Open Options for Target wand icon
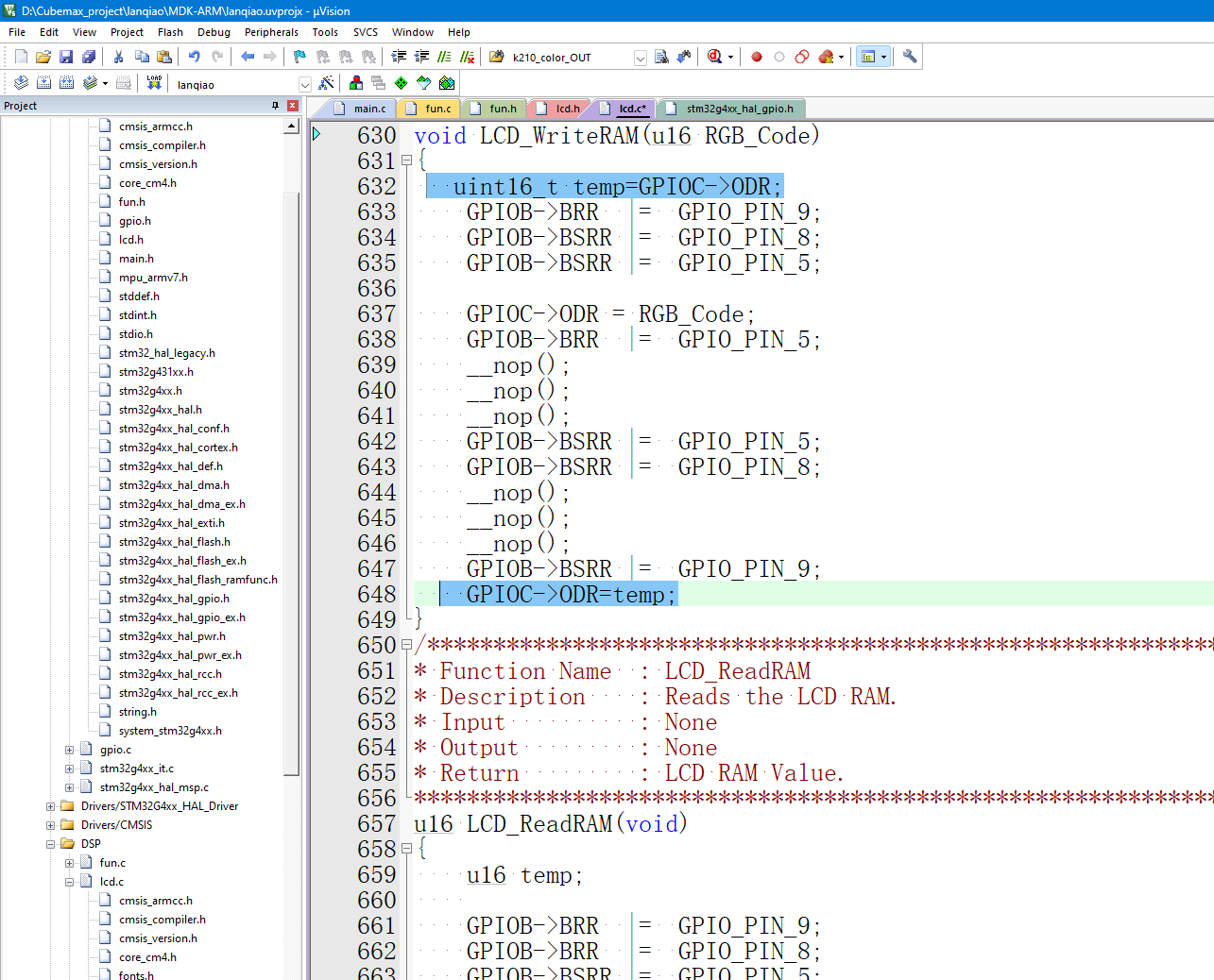Screen dimensions: 1214x980 [327, 83]
